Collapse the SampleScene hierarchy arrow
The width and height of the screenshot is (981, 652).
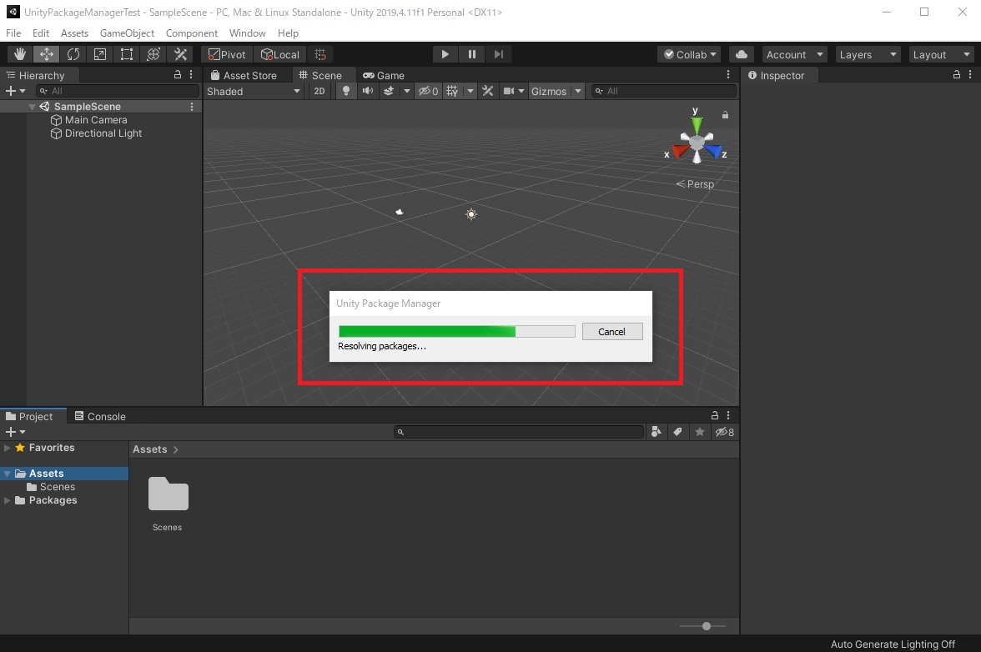[x=32, y=107]
